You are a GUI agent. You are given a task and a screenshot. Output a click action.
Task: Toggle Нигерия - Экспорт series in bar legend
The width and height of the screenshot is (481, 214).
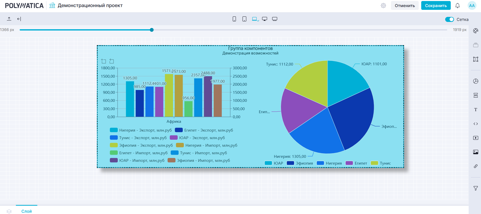tap(141, 130)
